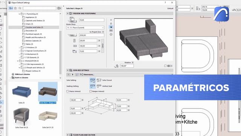
Task: Click the favorites star icon
Action: click(15, 8)
